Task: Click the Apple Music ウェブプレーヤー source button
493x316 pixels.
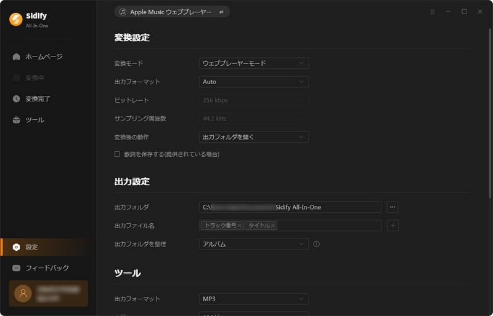Action: pos(172,12)
